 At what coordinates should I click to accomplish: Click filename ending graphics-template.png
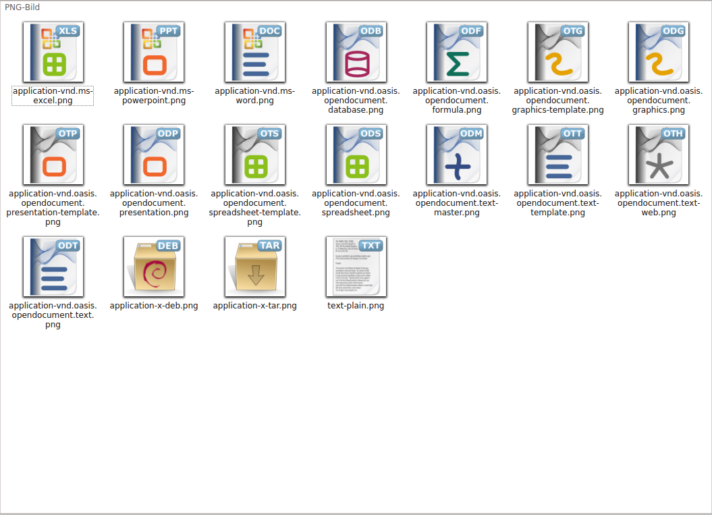coord(557,101)
